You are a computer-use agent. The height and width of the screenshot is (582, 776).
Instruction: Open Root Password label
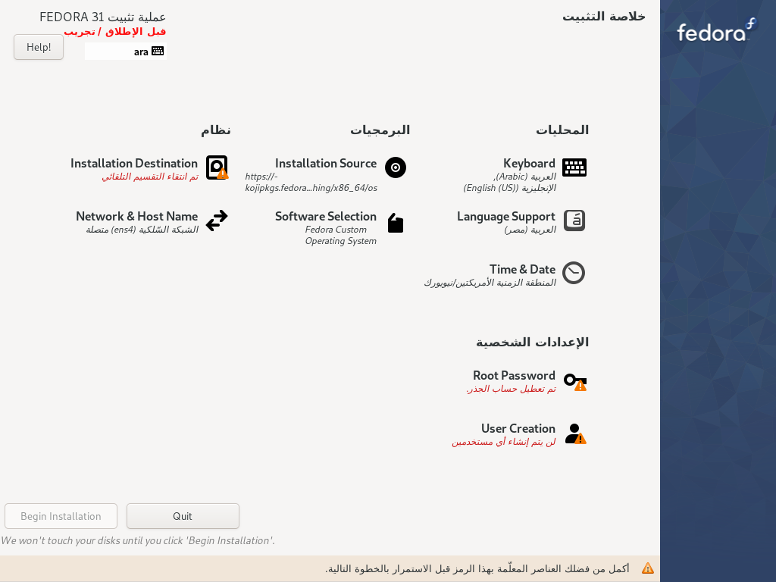(514, 376)
